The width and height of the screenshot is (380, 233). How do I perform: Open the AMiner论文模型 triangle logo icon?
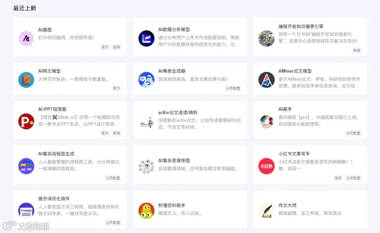point(266,80)
